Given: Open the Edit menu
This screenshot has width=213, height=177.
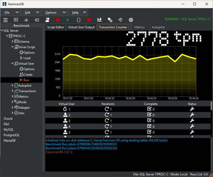Looking at the screenshot, I should coord(31,13).
